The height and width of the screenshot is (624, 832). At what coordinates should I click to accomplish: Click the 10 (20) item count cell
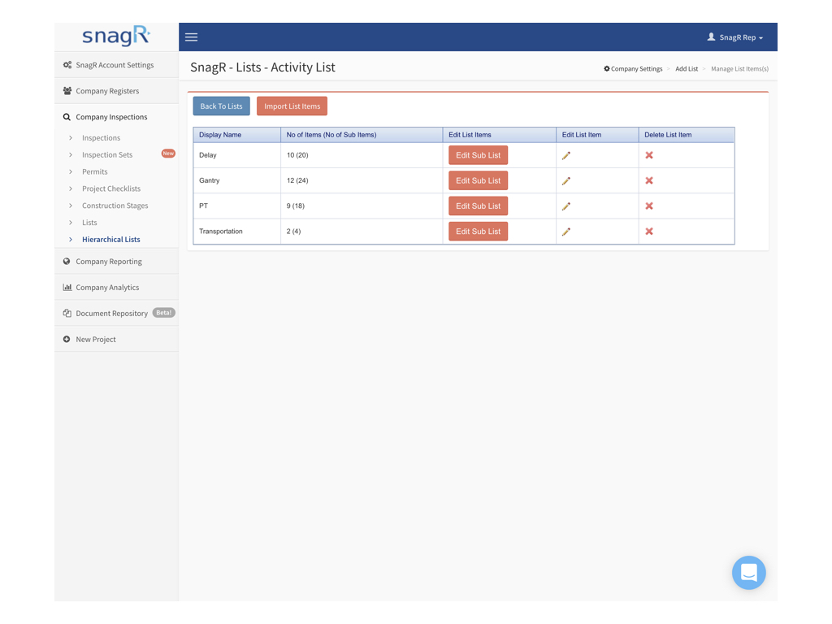(362, 155)
